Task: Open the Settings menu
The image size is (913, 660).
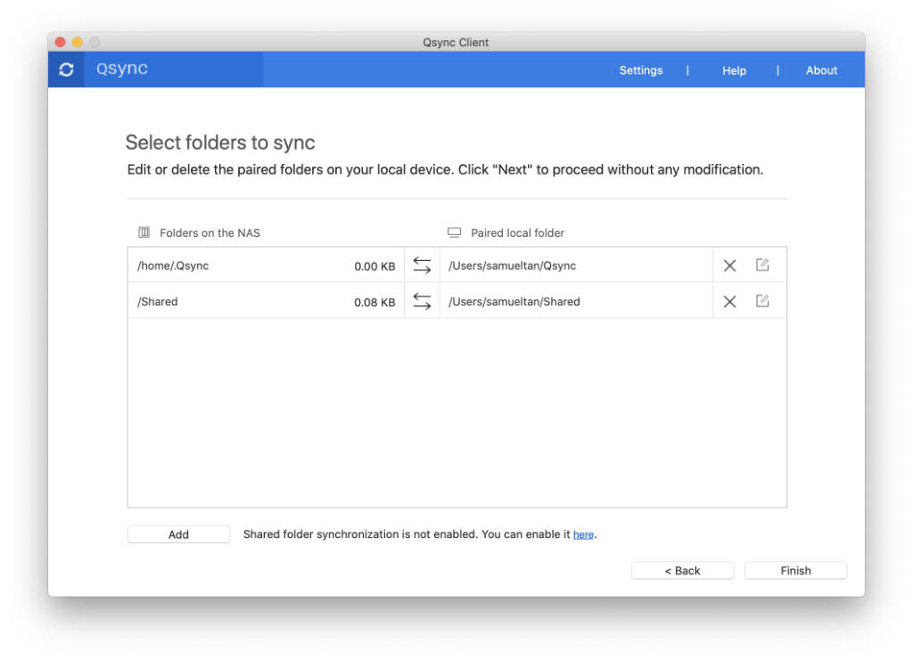Action: 640,70
